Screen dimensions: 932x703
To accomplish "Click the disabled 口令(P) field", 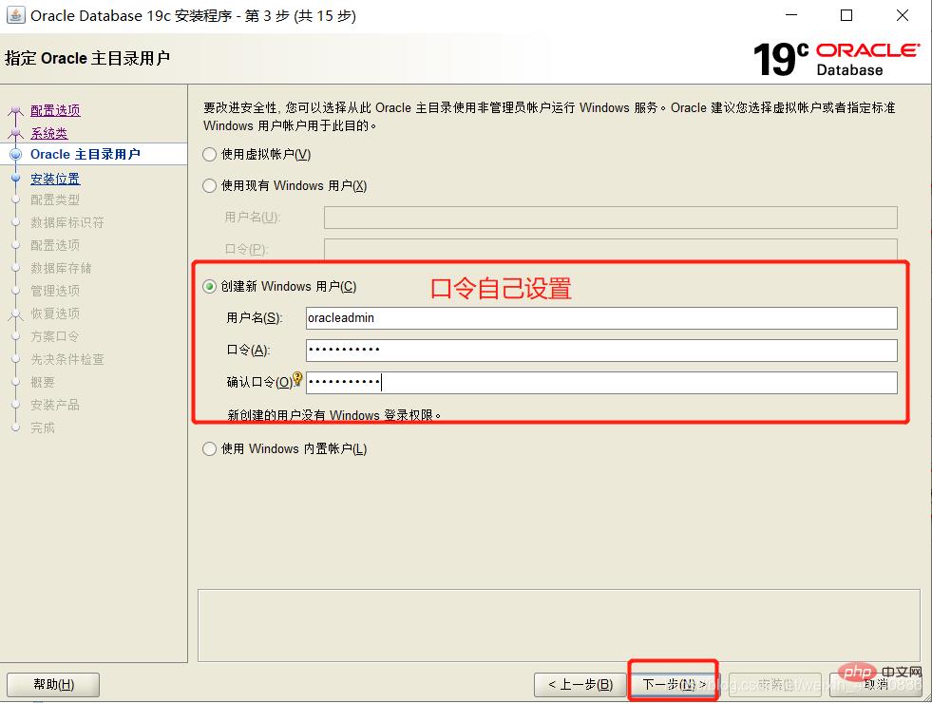I will pyautogui.click(x=611, y=250).
